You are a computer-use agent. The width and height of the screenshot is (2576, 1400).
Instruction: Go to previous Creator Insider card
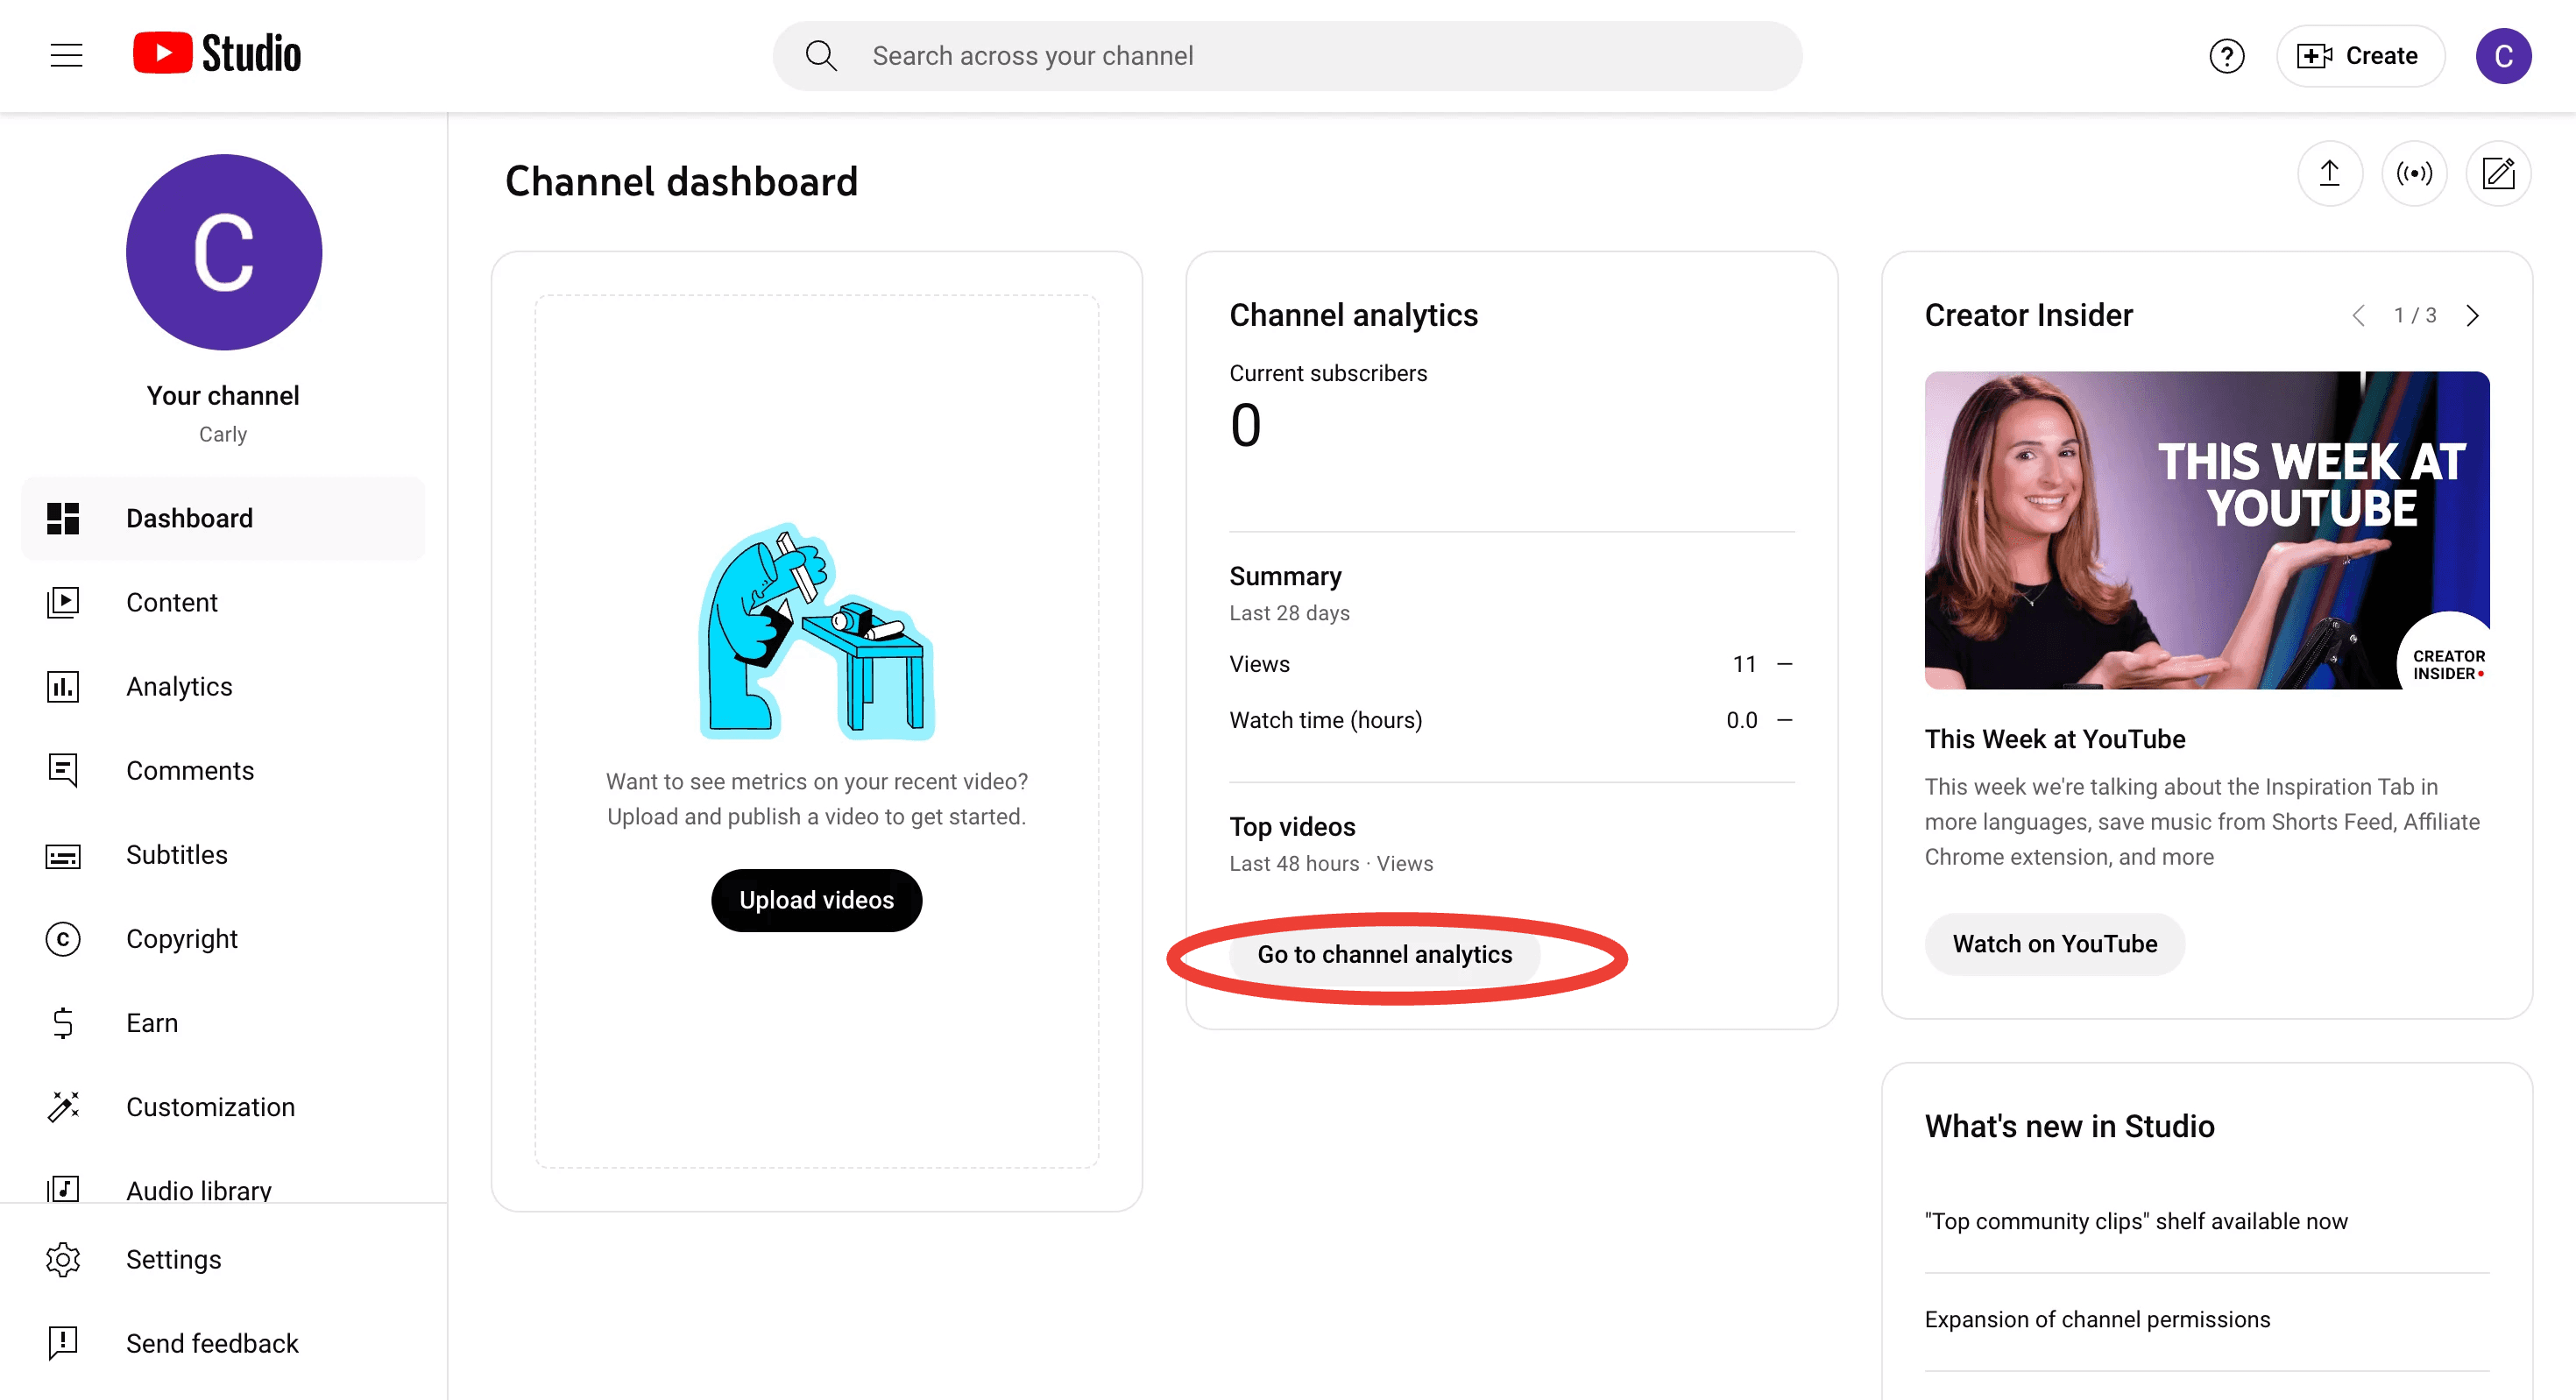coord(2358,316)
